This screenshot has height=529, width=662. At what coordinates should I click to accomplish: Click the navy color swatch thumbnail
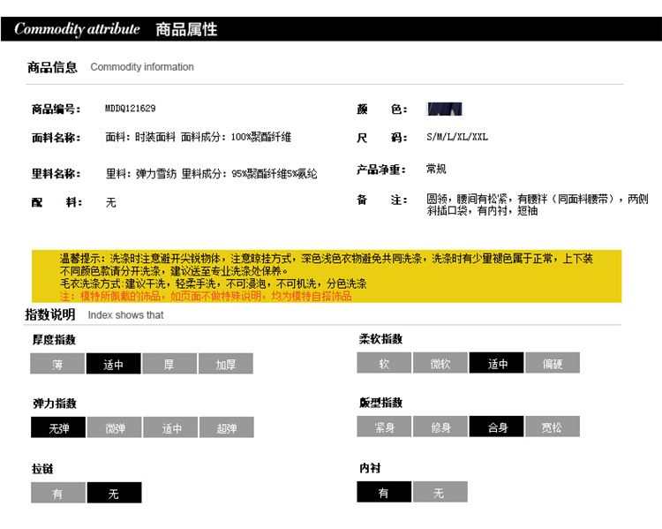[x=445, y=109]
